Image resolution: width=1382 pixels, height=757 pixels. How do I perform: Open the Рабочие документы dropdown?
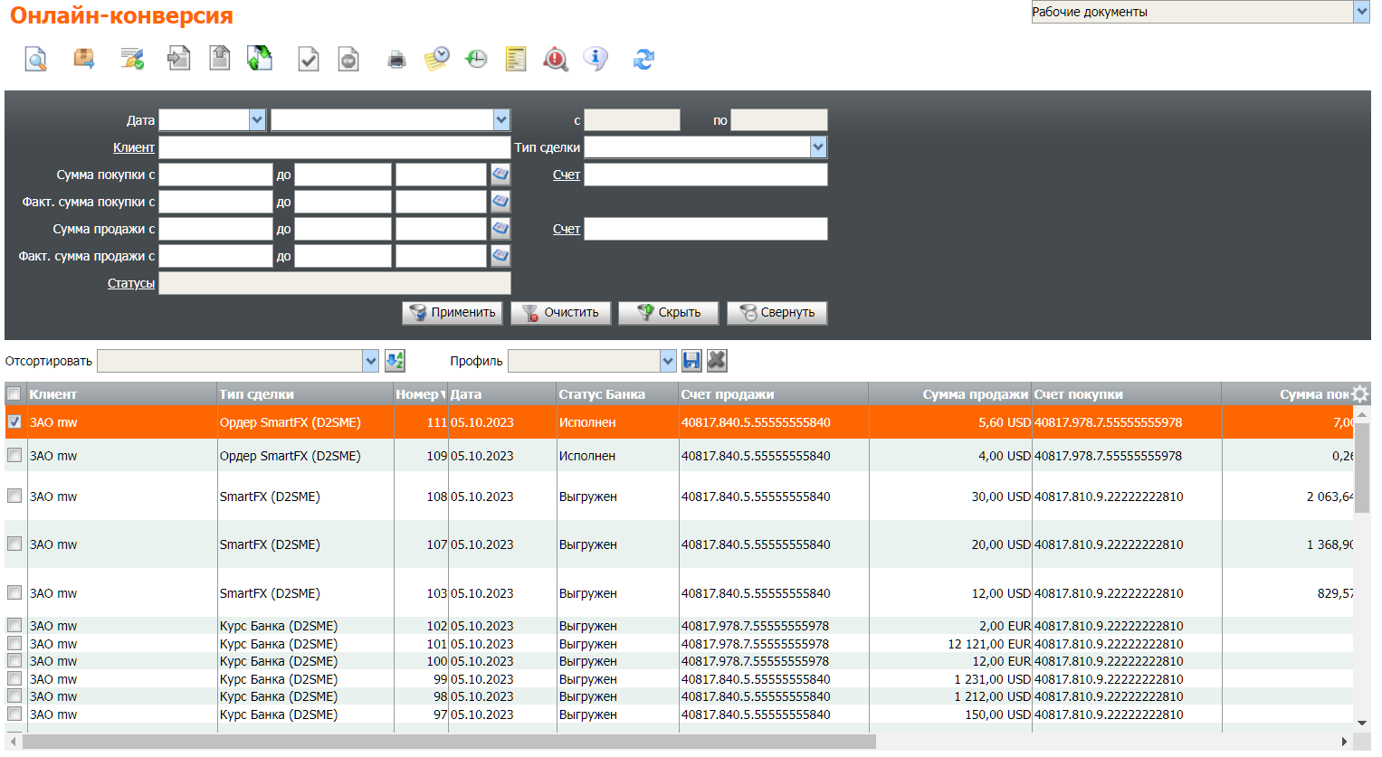[1361, 12]
